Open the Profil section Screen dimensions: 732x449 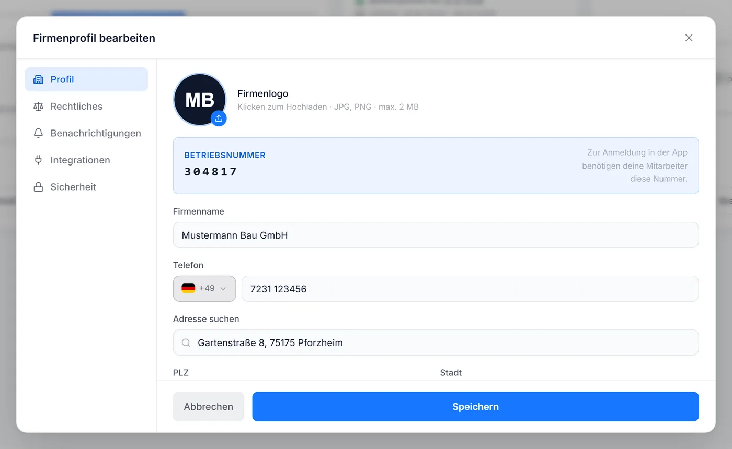point(86,79)
